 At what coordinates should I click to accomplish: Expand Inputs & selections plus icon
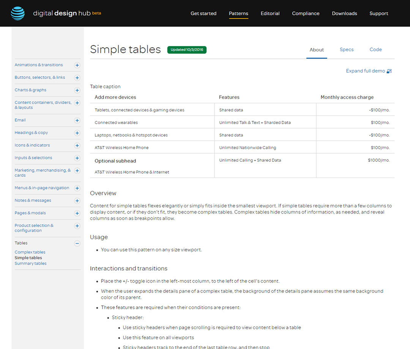tap(77, 158)
